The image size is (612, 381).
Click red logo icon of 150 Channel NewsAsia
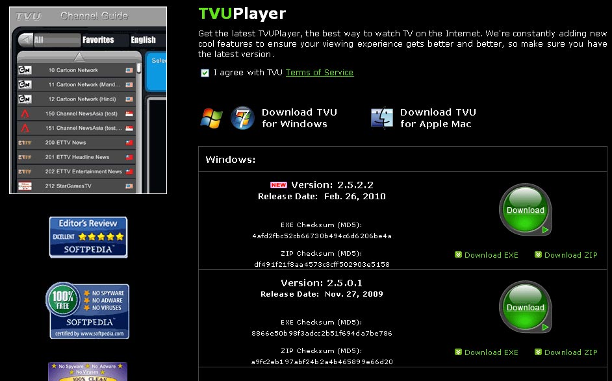pyautogui.click(x=25, y=114)
